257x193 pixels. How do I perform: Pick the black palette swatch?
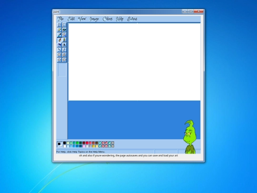(64, 143)
